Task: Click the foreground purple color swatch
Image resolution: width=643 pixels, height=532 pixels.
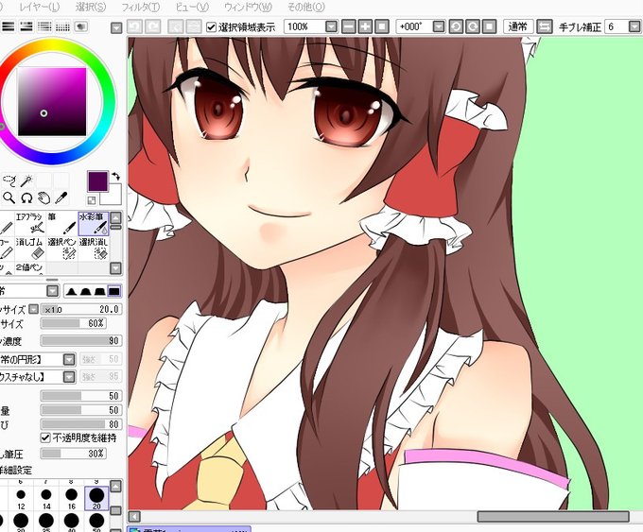Action: pos(97,181)
